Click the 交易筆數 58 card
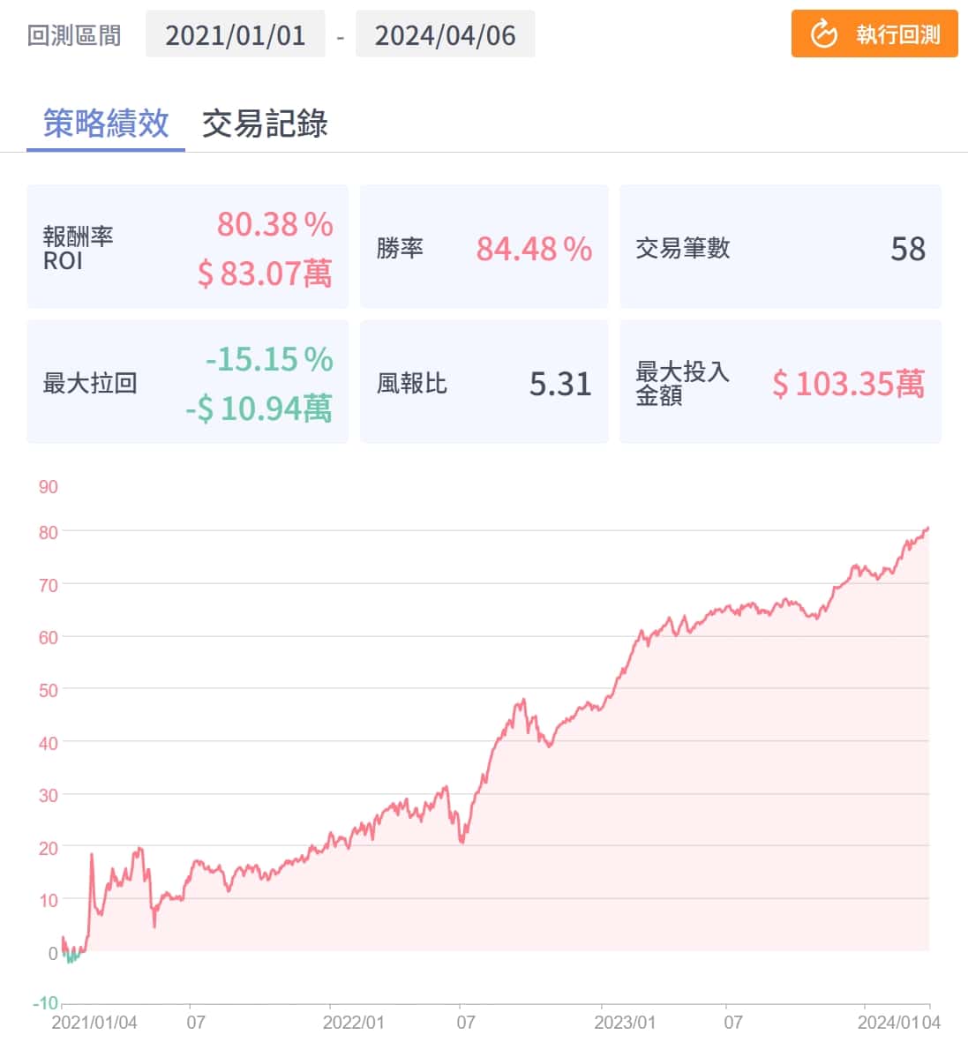 (780, 247)
